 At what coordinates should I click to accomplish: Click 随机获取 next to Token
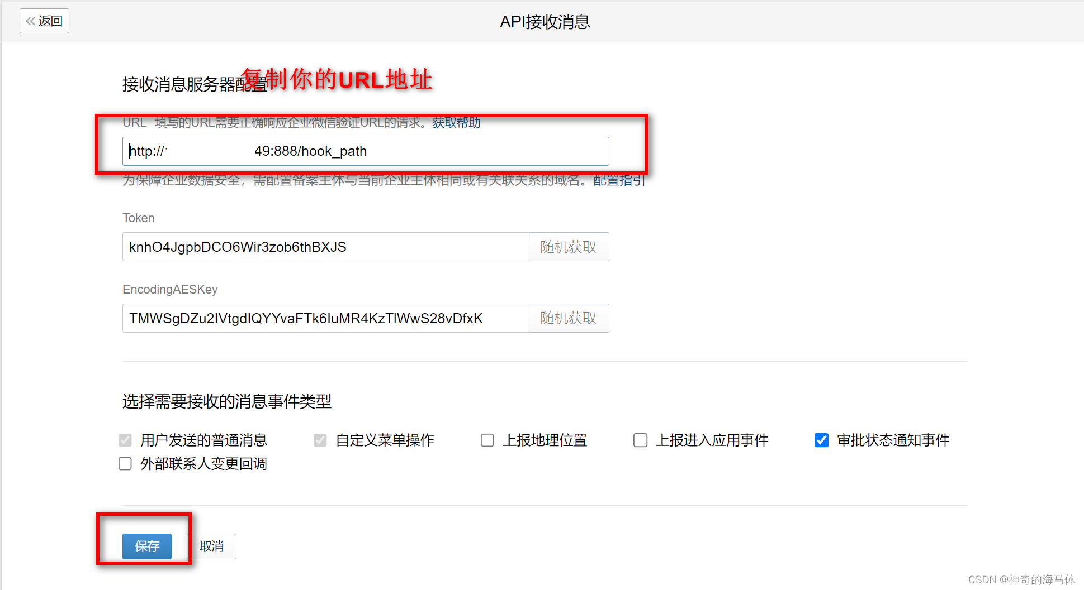567,247
